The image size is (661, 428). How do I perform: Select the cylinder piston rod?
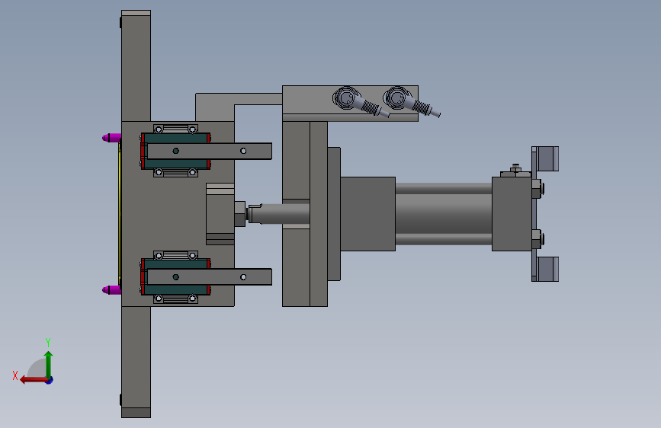(279, 214)
